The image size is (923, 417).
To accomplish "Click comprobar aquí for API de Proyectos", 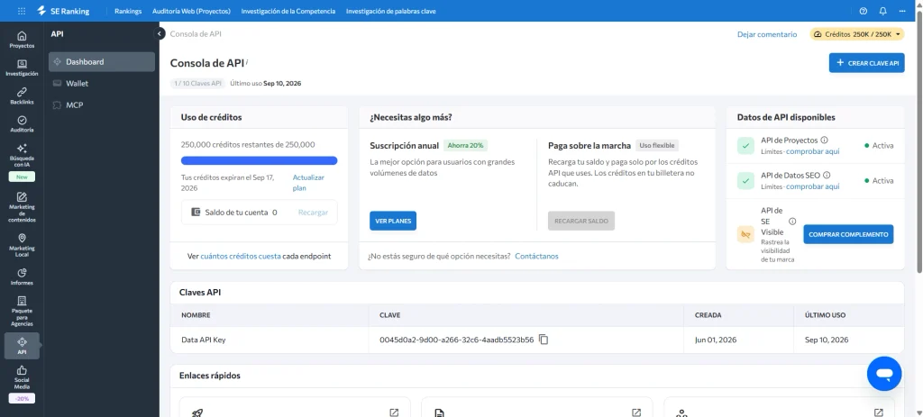I will (813, 151).
